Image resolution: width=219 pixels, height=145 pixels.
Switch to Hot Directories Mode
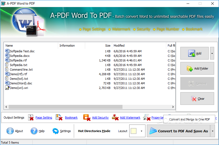tap(94, 131)
